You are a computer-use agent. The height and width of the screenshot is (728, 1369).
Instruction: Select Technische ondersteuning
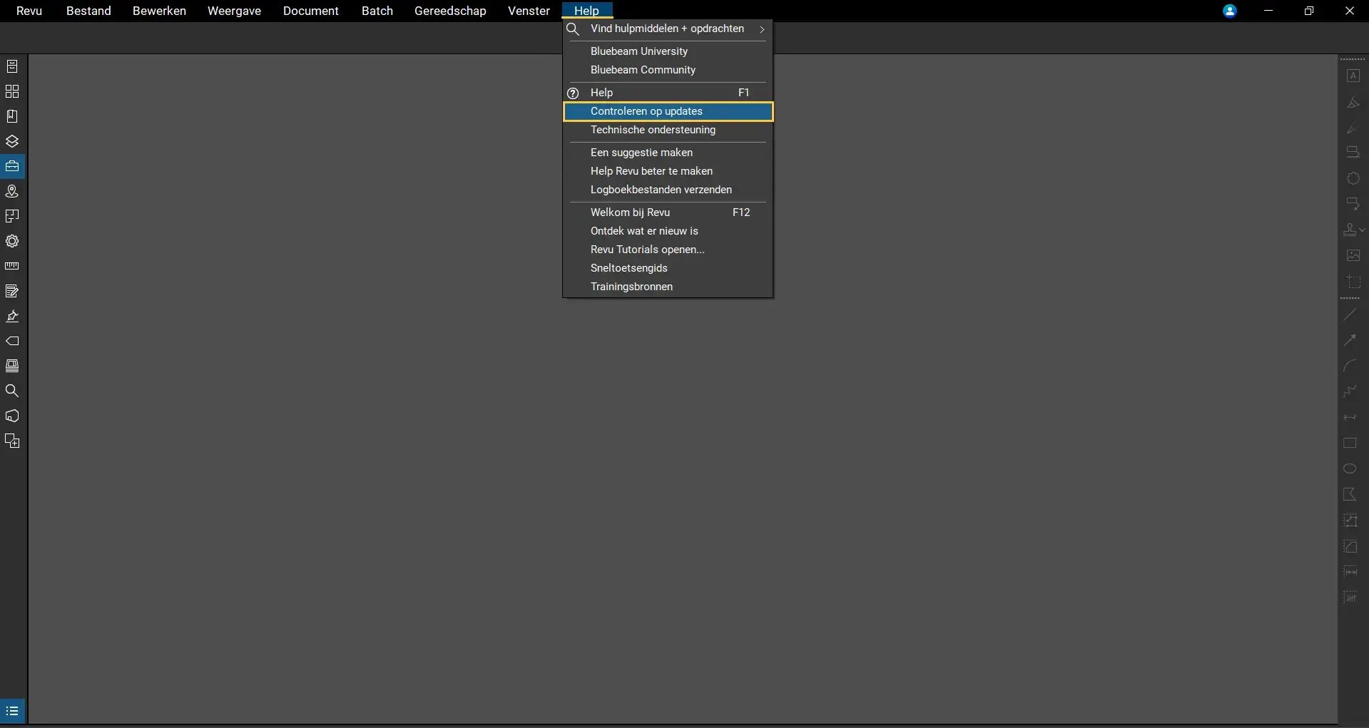pyautogui.click(x=668, y=130)
